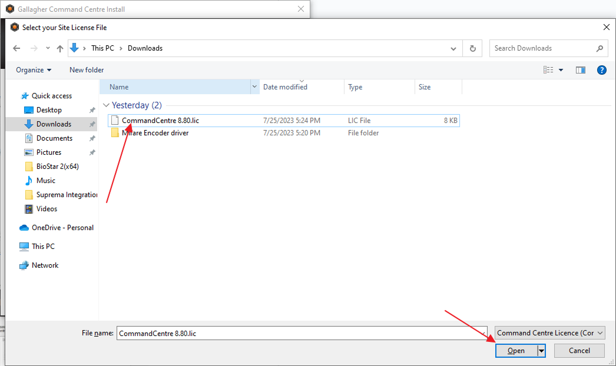616x366 pixels.
Task: Open the Open button split arrow
Action: pyautogui.click(x=541, y=351)
